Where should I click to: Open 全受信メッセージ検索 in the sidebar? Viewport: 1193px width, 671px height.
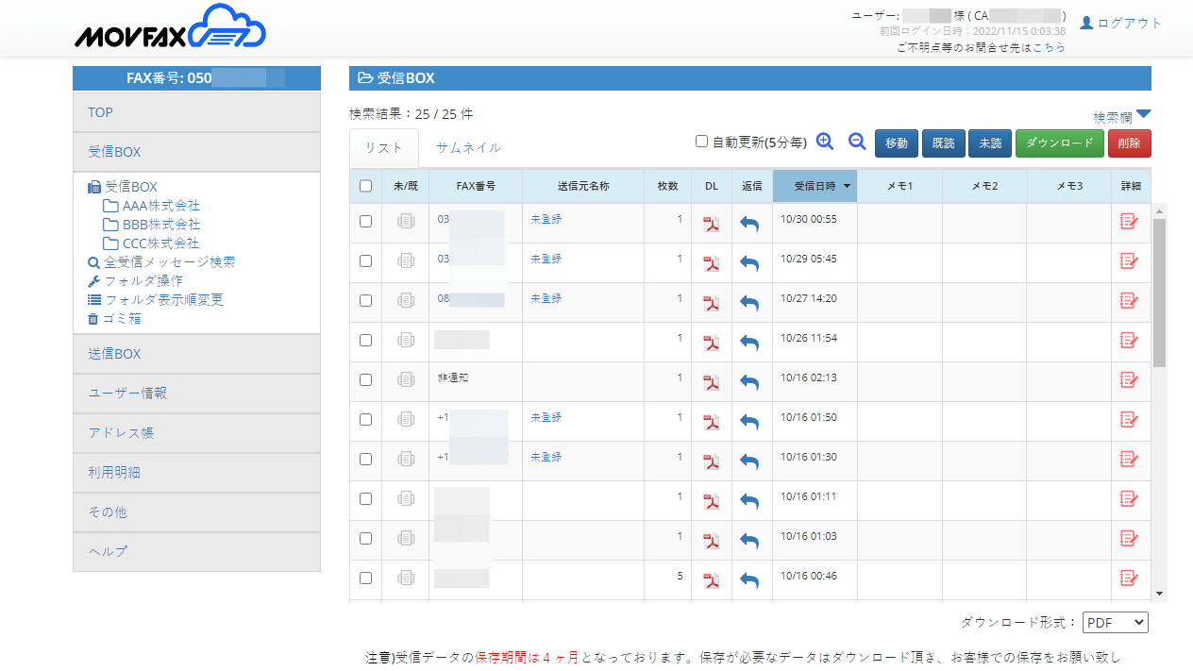coord(161,262)
